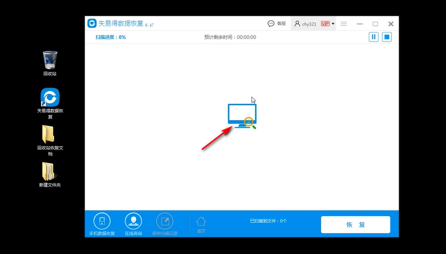Maximize the data recovery window

tap(376, 24)
